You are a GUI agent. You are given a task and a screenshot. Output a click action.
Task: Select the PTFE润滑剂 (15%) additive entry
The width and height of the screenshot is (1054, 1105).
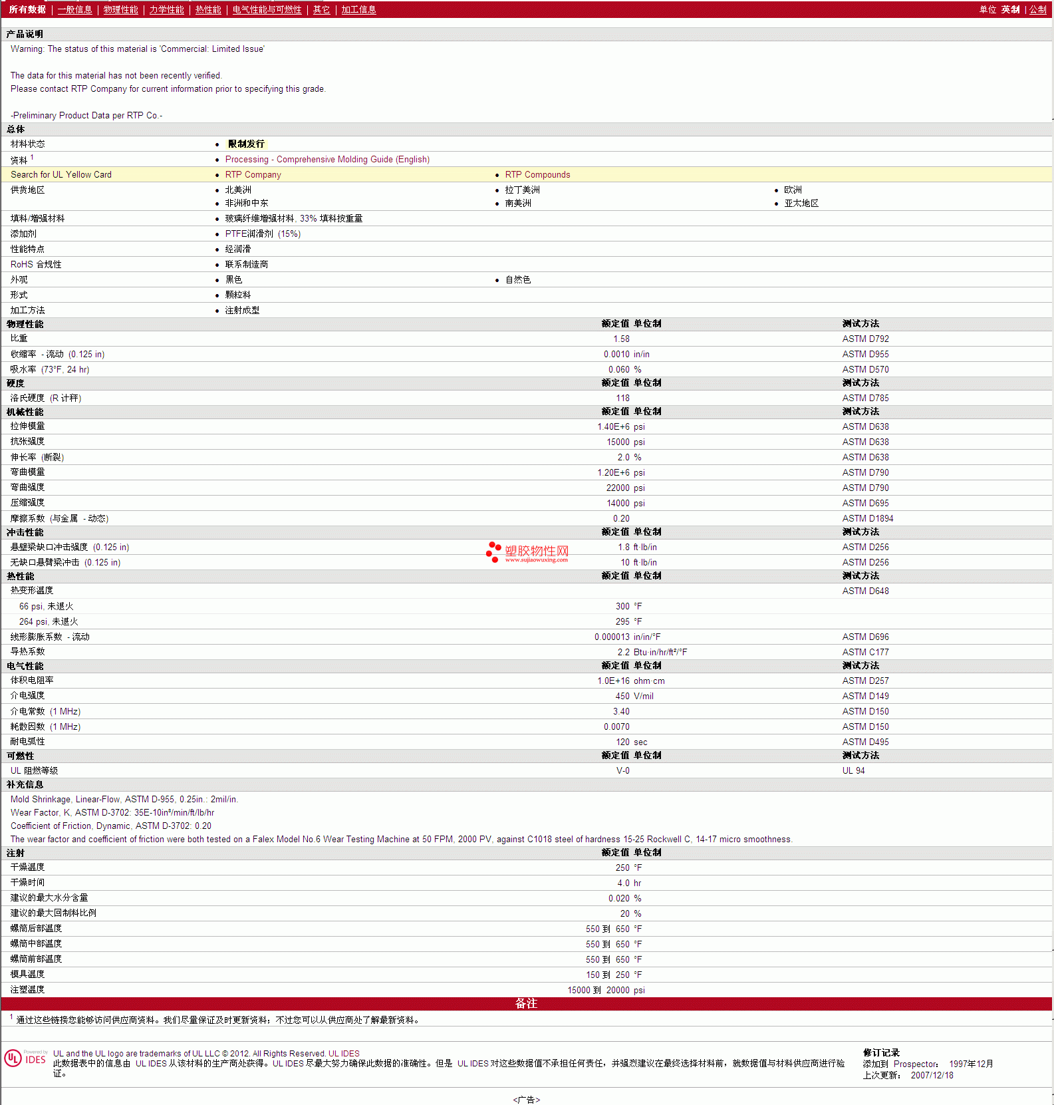(263, 234)
